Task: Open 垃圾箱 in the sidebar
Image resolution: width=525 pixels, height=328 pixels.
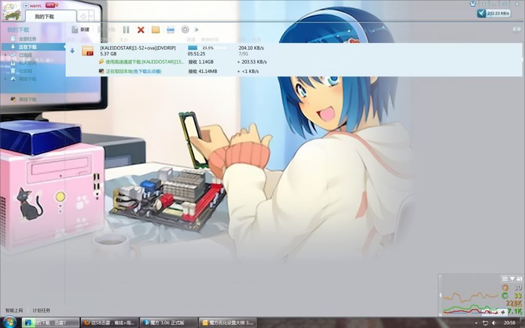Action: click(x=26, y=71)
